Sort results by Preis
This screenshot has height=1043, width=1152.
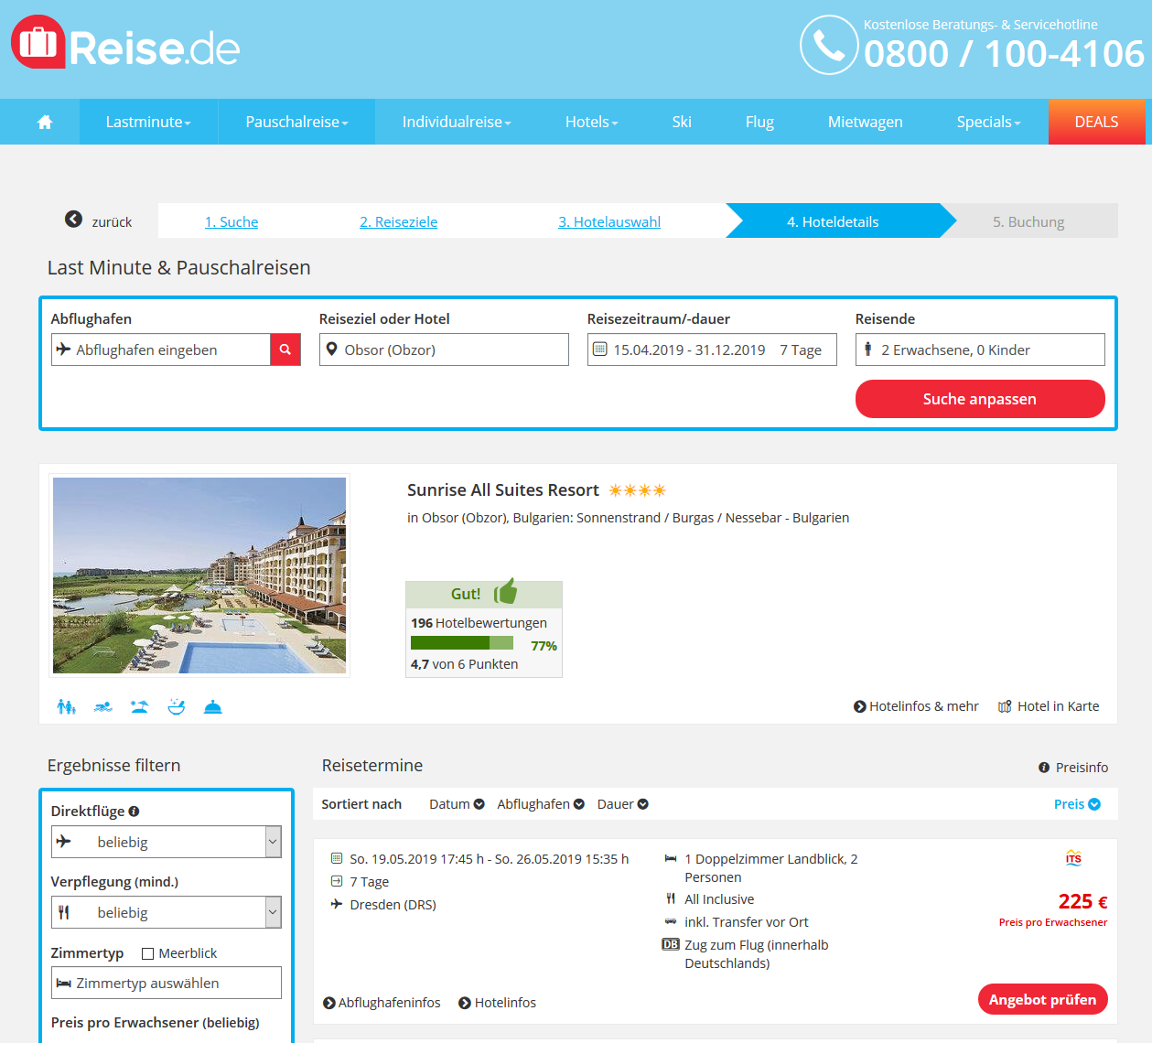[1077, 804]
